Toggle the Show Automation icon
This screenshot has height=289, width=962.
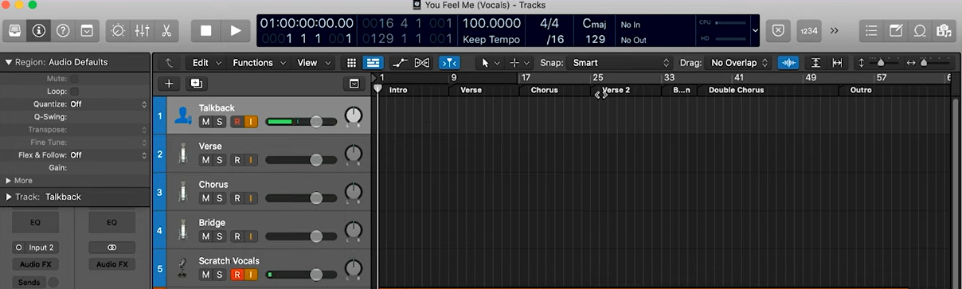400,62
